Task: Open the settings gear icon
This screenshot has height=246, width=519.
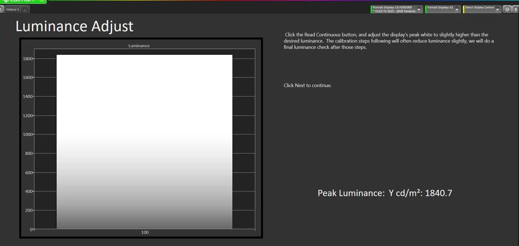Action: click(507, 9)
